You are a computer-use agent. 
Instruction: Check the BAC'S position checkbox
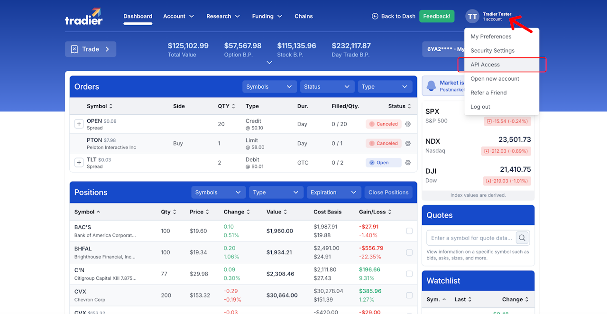(409, 231)
